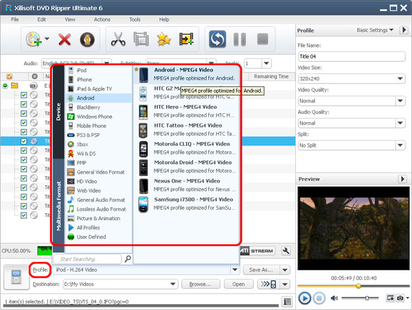Image resolution: width=412 pixels, height=310 pixels.
Task: Adjust the preview volume slider
Action: click(367, 298)
